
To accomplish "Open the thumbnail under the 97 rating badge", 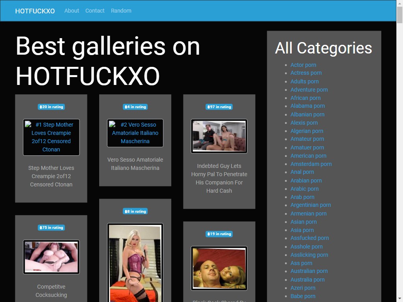I will tap(219, 136).
